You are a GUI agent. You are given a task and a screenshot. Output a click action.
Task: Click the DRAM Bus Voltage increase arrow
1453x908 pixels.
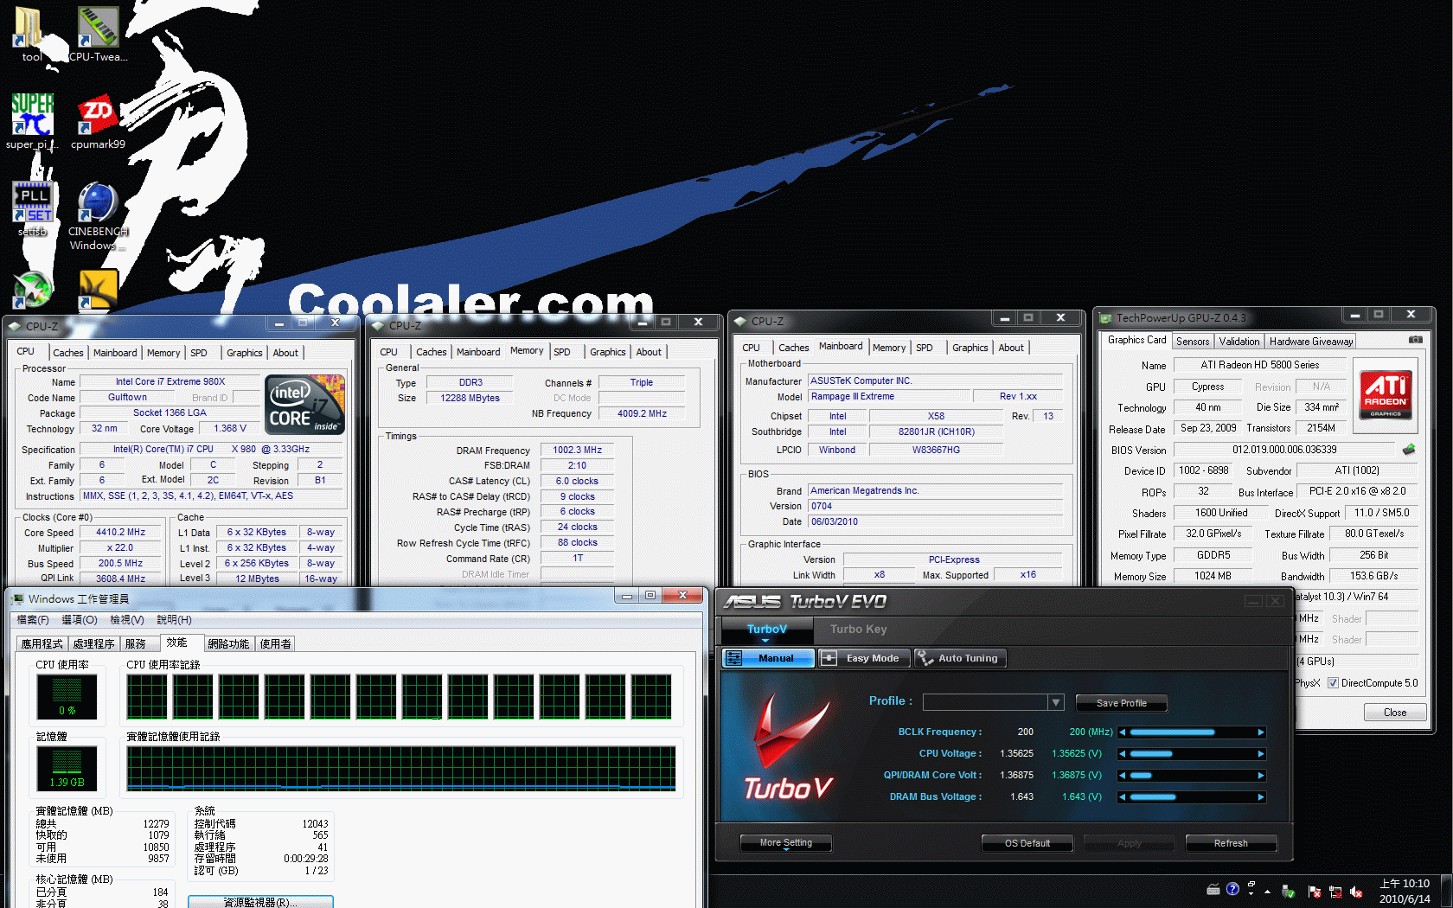[x=1261, y=797]
